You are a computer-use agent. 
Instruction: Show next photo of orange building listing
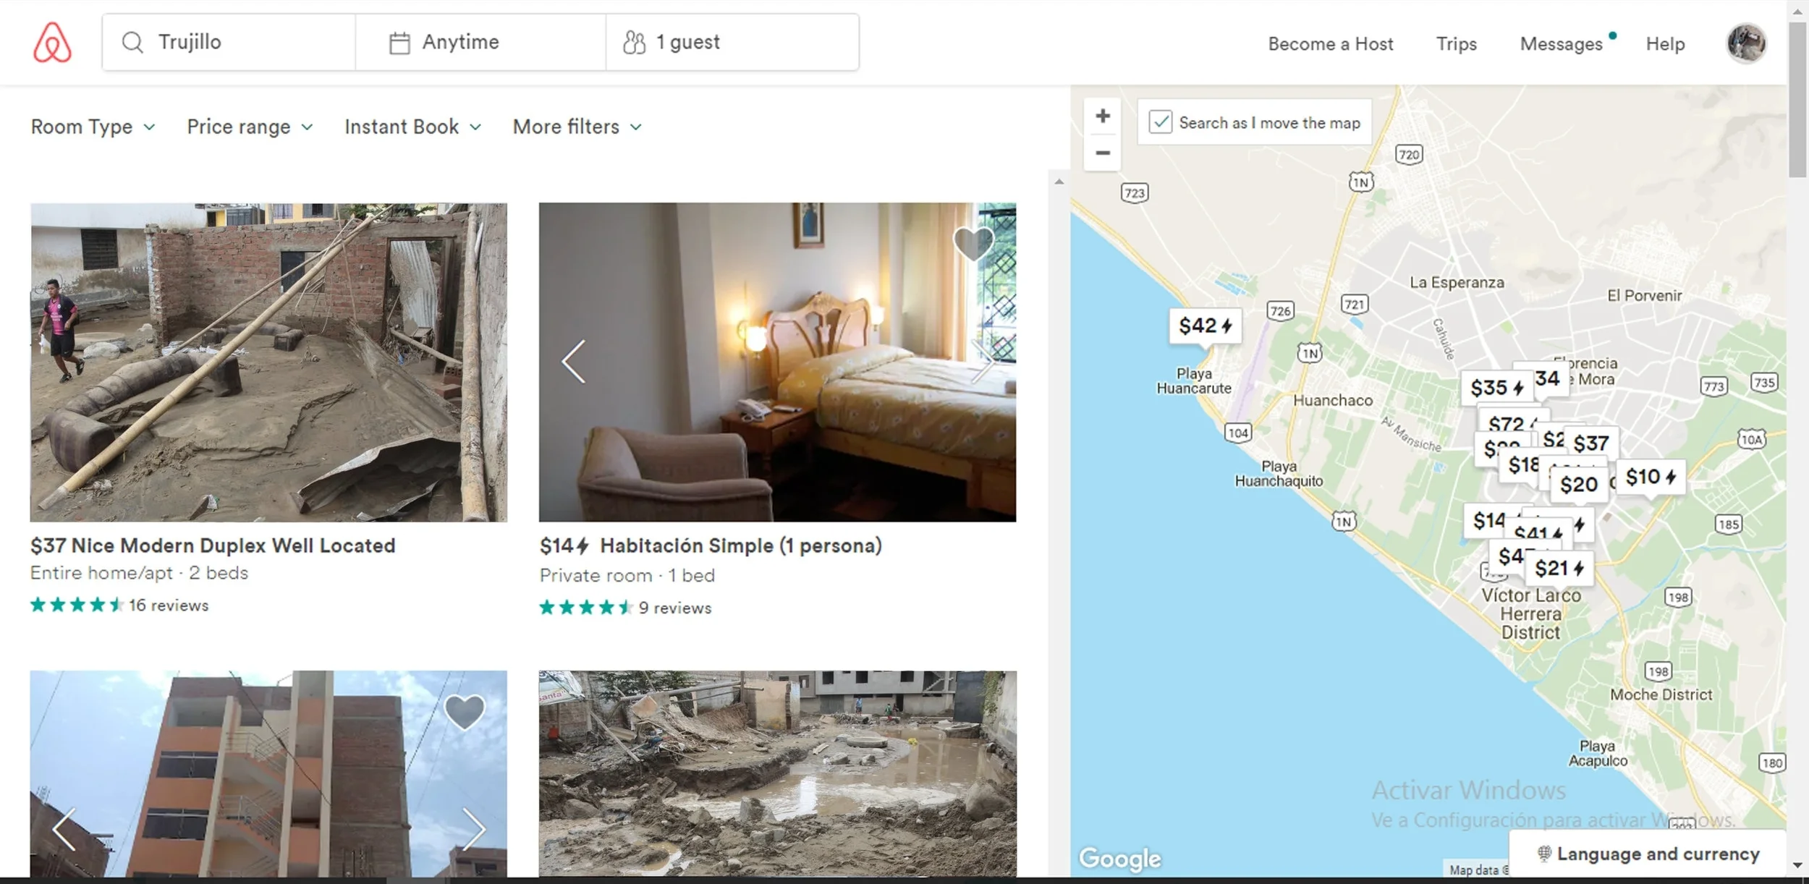[473, 828]
